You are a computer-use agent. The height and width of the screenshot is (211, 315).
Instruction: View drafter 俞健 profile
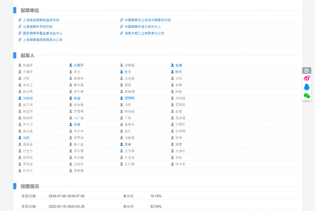coord(178,65)
